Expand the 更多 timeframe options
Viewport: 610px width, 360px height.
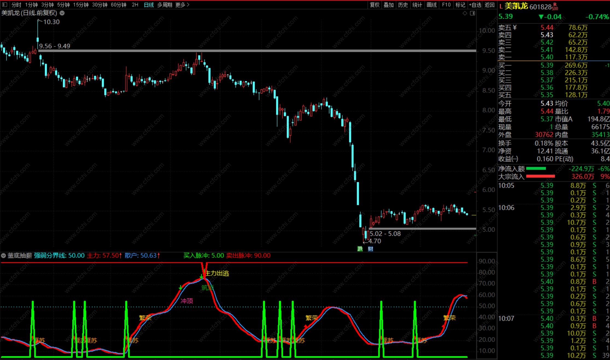[x=182, y=5]
